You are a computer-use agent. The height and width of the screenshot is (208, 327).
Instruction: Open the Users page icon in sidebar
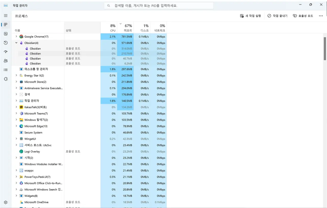coord(6,61)
